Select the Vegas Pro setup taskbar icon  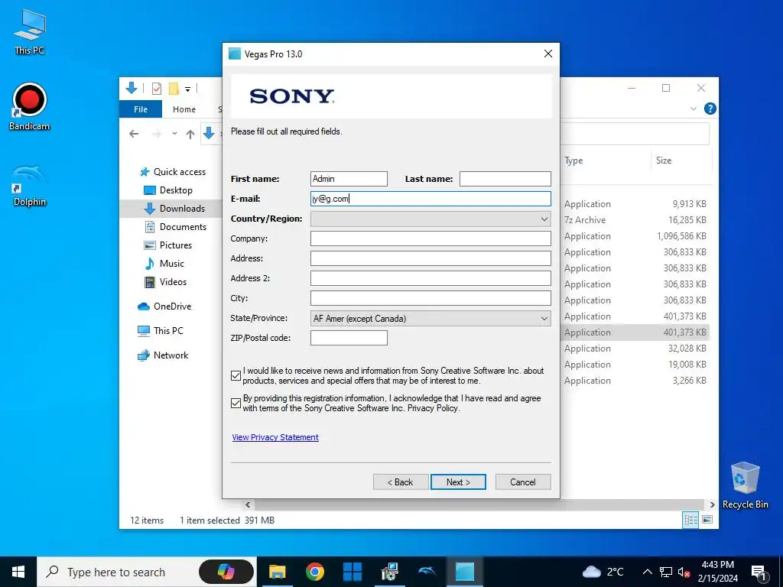pyautogui.click(x=464, y=572)
